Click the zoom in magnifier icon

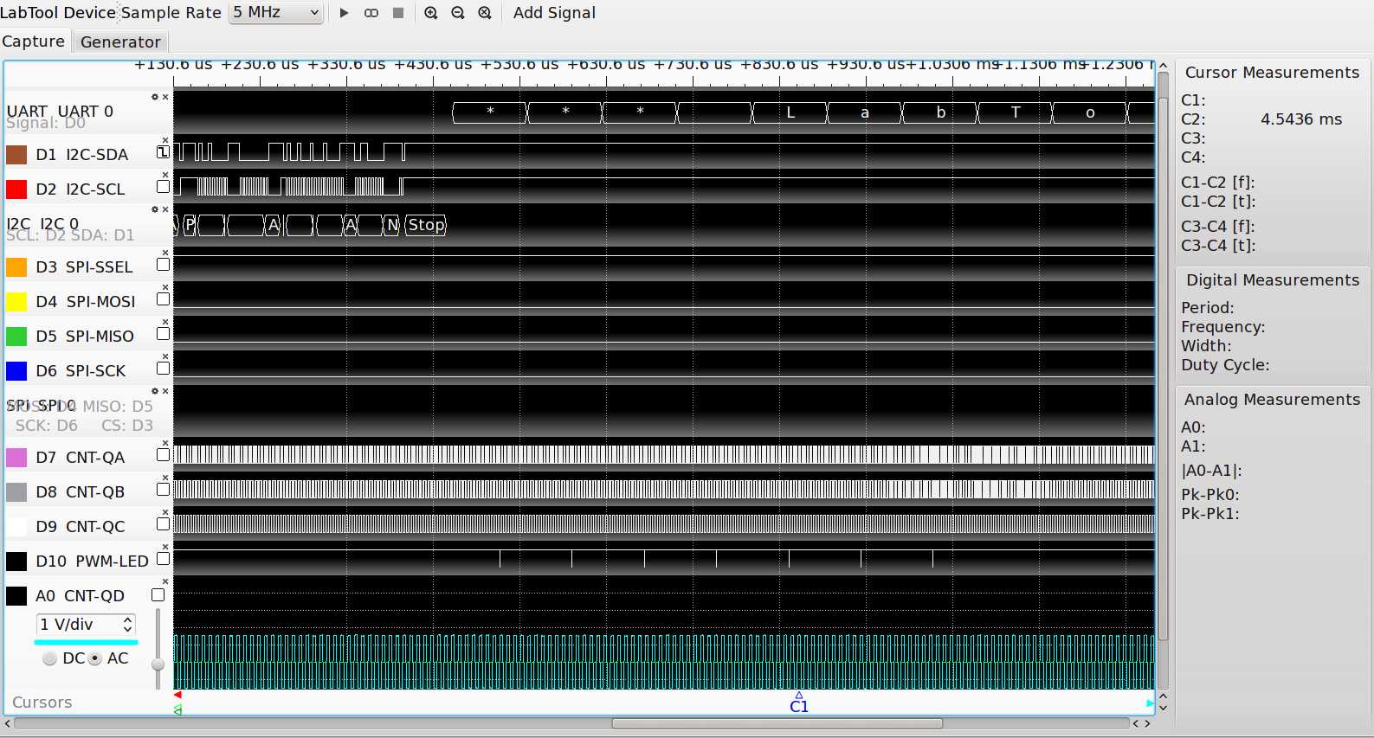(431, 13)
